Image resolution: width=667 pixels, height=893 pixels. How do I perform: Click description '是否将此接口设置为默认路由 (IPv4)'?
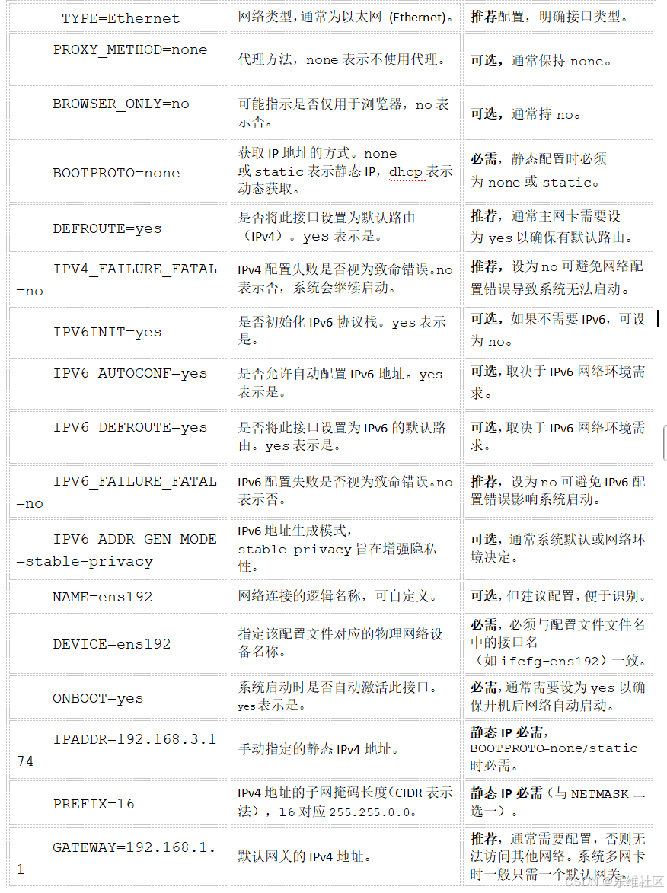point(327,227)
